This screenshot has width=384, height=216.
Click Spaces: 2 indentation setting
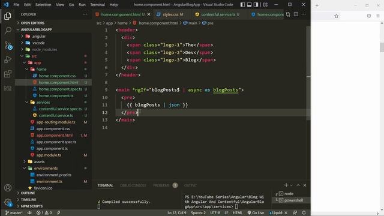point(198,212)
